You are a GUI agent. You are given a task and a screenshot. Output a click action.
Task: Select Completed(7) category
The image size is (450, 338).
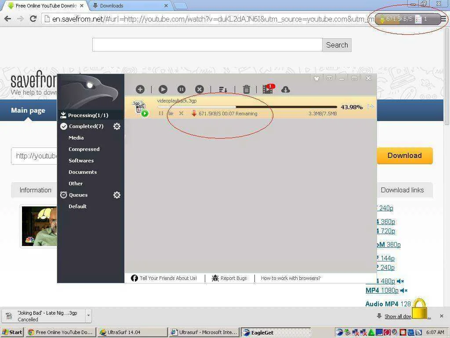[x=86, y=126]
